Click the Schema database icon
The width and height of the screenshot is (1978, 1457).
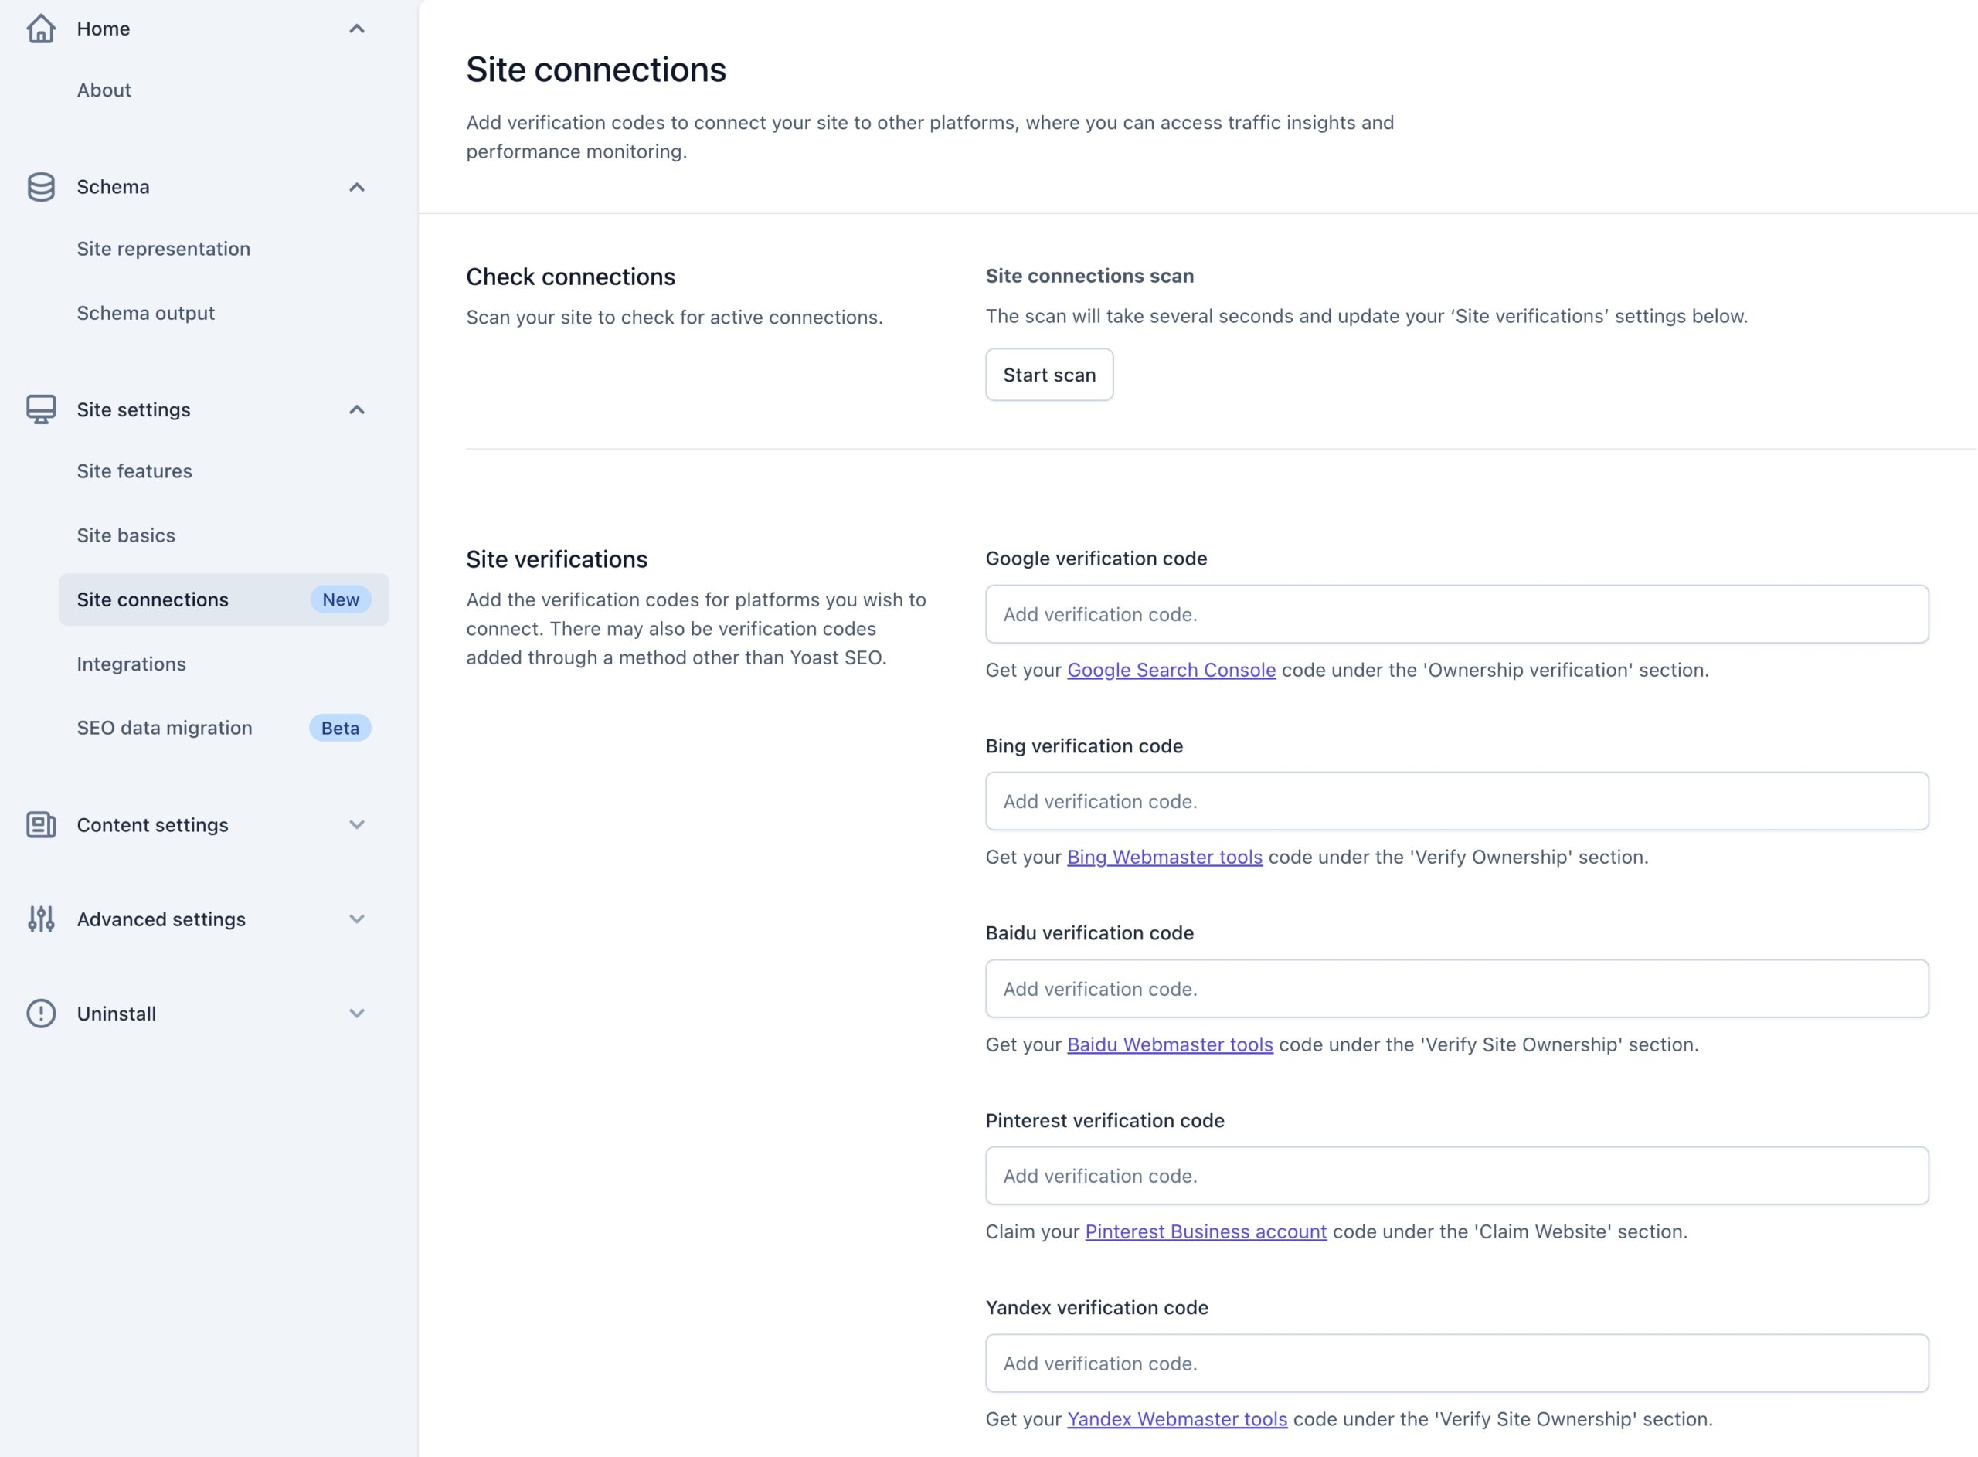tap(41, 187)
